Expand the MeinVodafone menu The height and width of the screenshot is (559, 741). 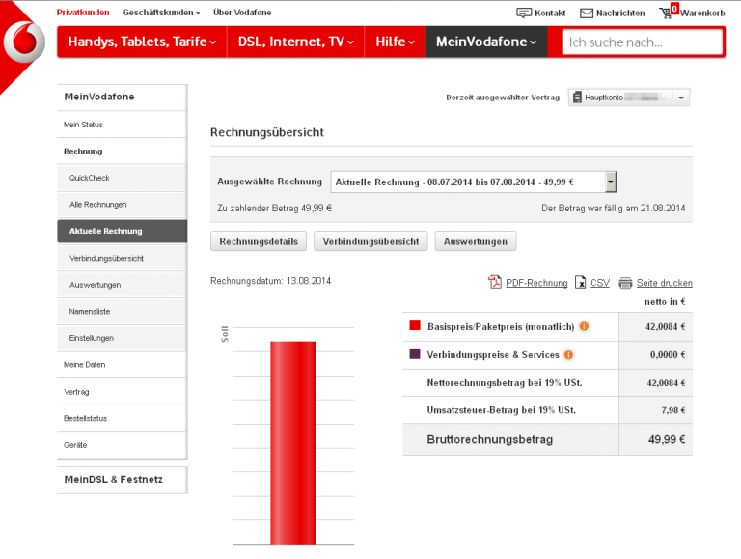point(486,42)
